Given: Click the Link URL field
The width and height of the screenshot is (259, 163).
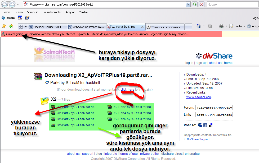Looking at the screenshot, I should 214,115.
